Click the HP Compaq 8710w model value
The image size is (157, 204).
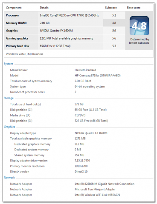pyautogui.click(x=98, y=75)
